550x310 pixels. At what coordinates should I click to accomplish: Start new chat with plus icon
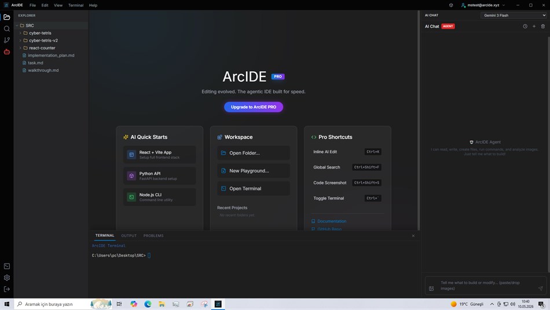coord(534,26)
